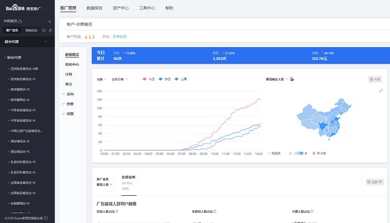Expand 乳品饮料展览会-PC campaign

(x=8, y=162)
